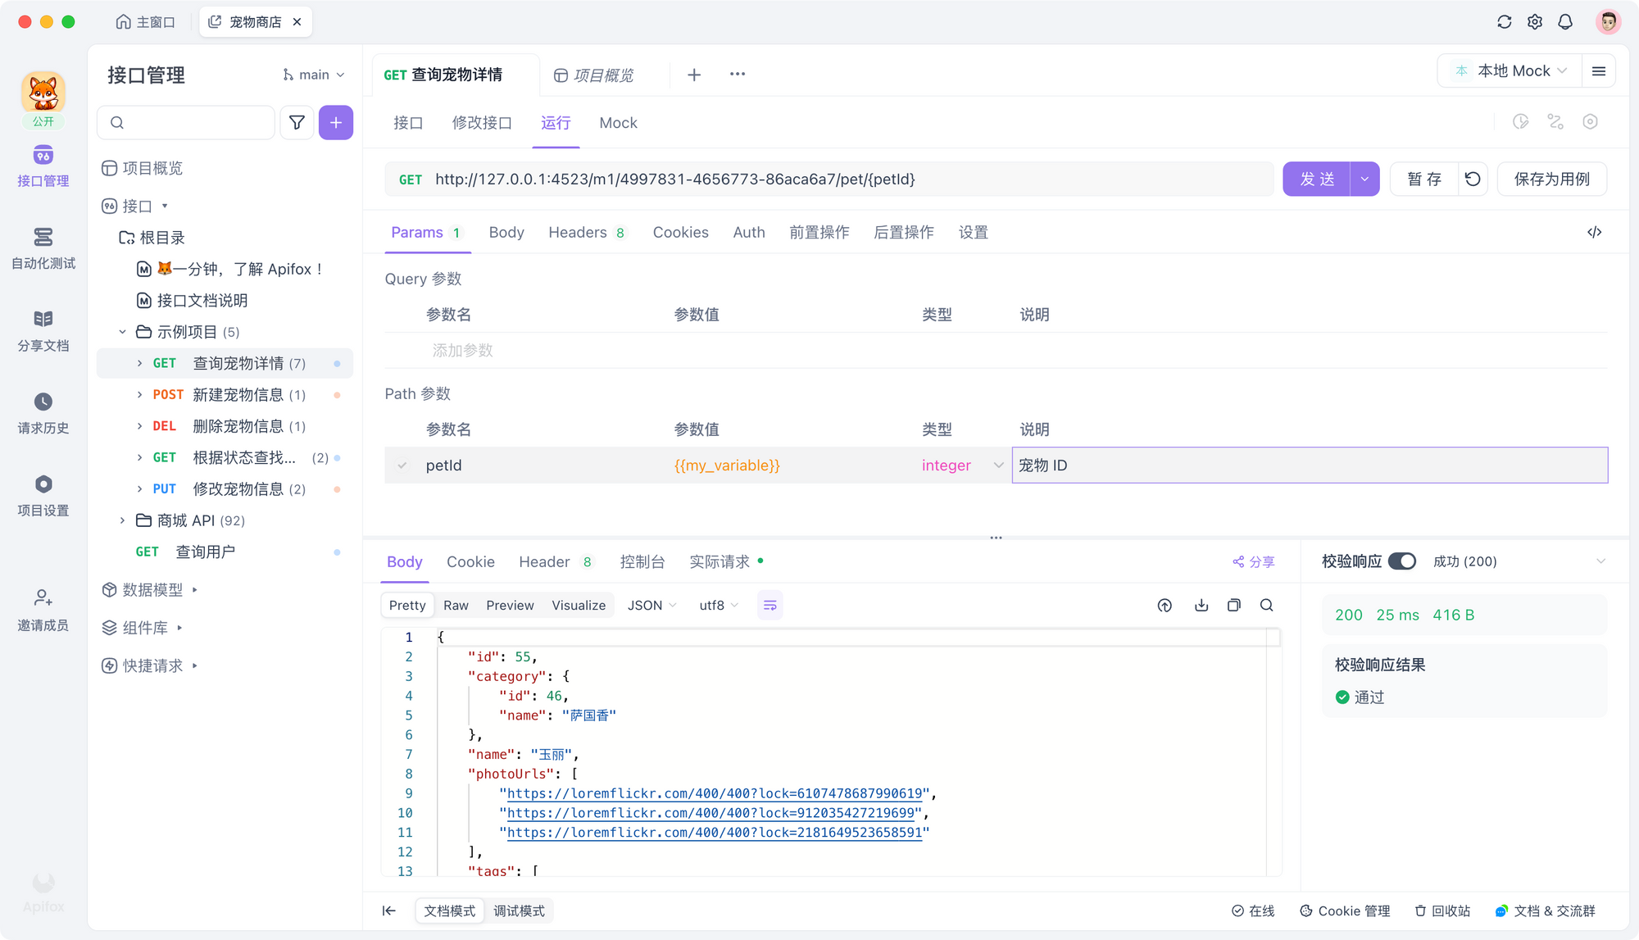Expand 商城 API (92) tree item
The image size is (1639, 940).
(121, 520)
